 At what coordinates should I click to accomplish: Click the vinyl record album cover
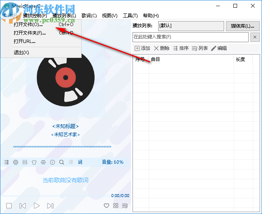pos(65,77)
